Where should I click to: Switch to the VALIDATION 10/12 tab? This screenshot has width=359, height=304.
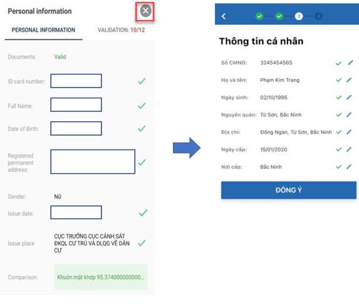[x=121, y=30]
